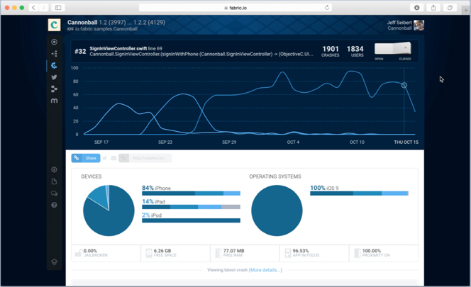Open Safari downloads icon
The height and width of the screenshot is (287, 471).
point(417,8)
